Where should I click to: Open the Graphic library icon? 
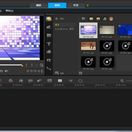point(49,52)
